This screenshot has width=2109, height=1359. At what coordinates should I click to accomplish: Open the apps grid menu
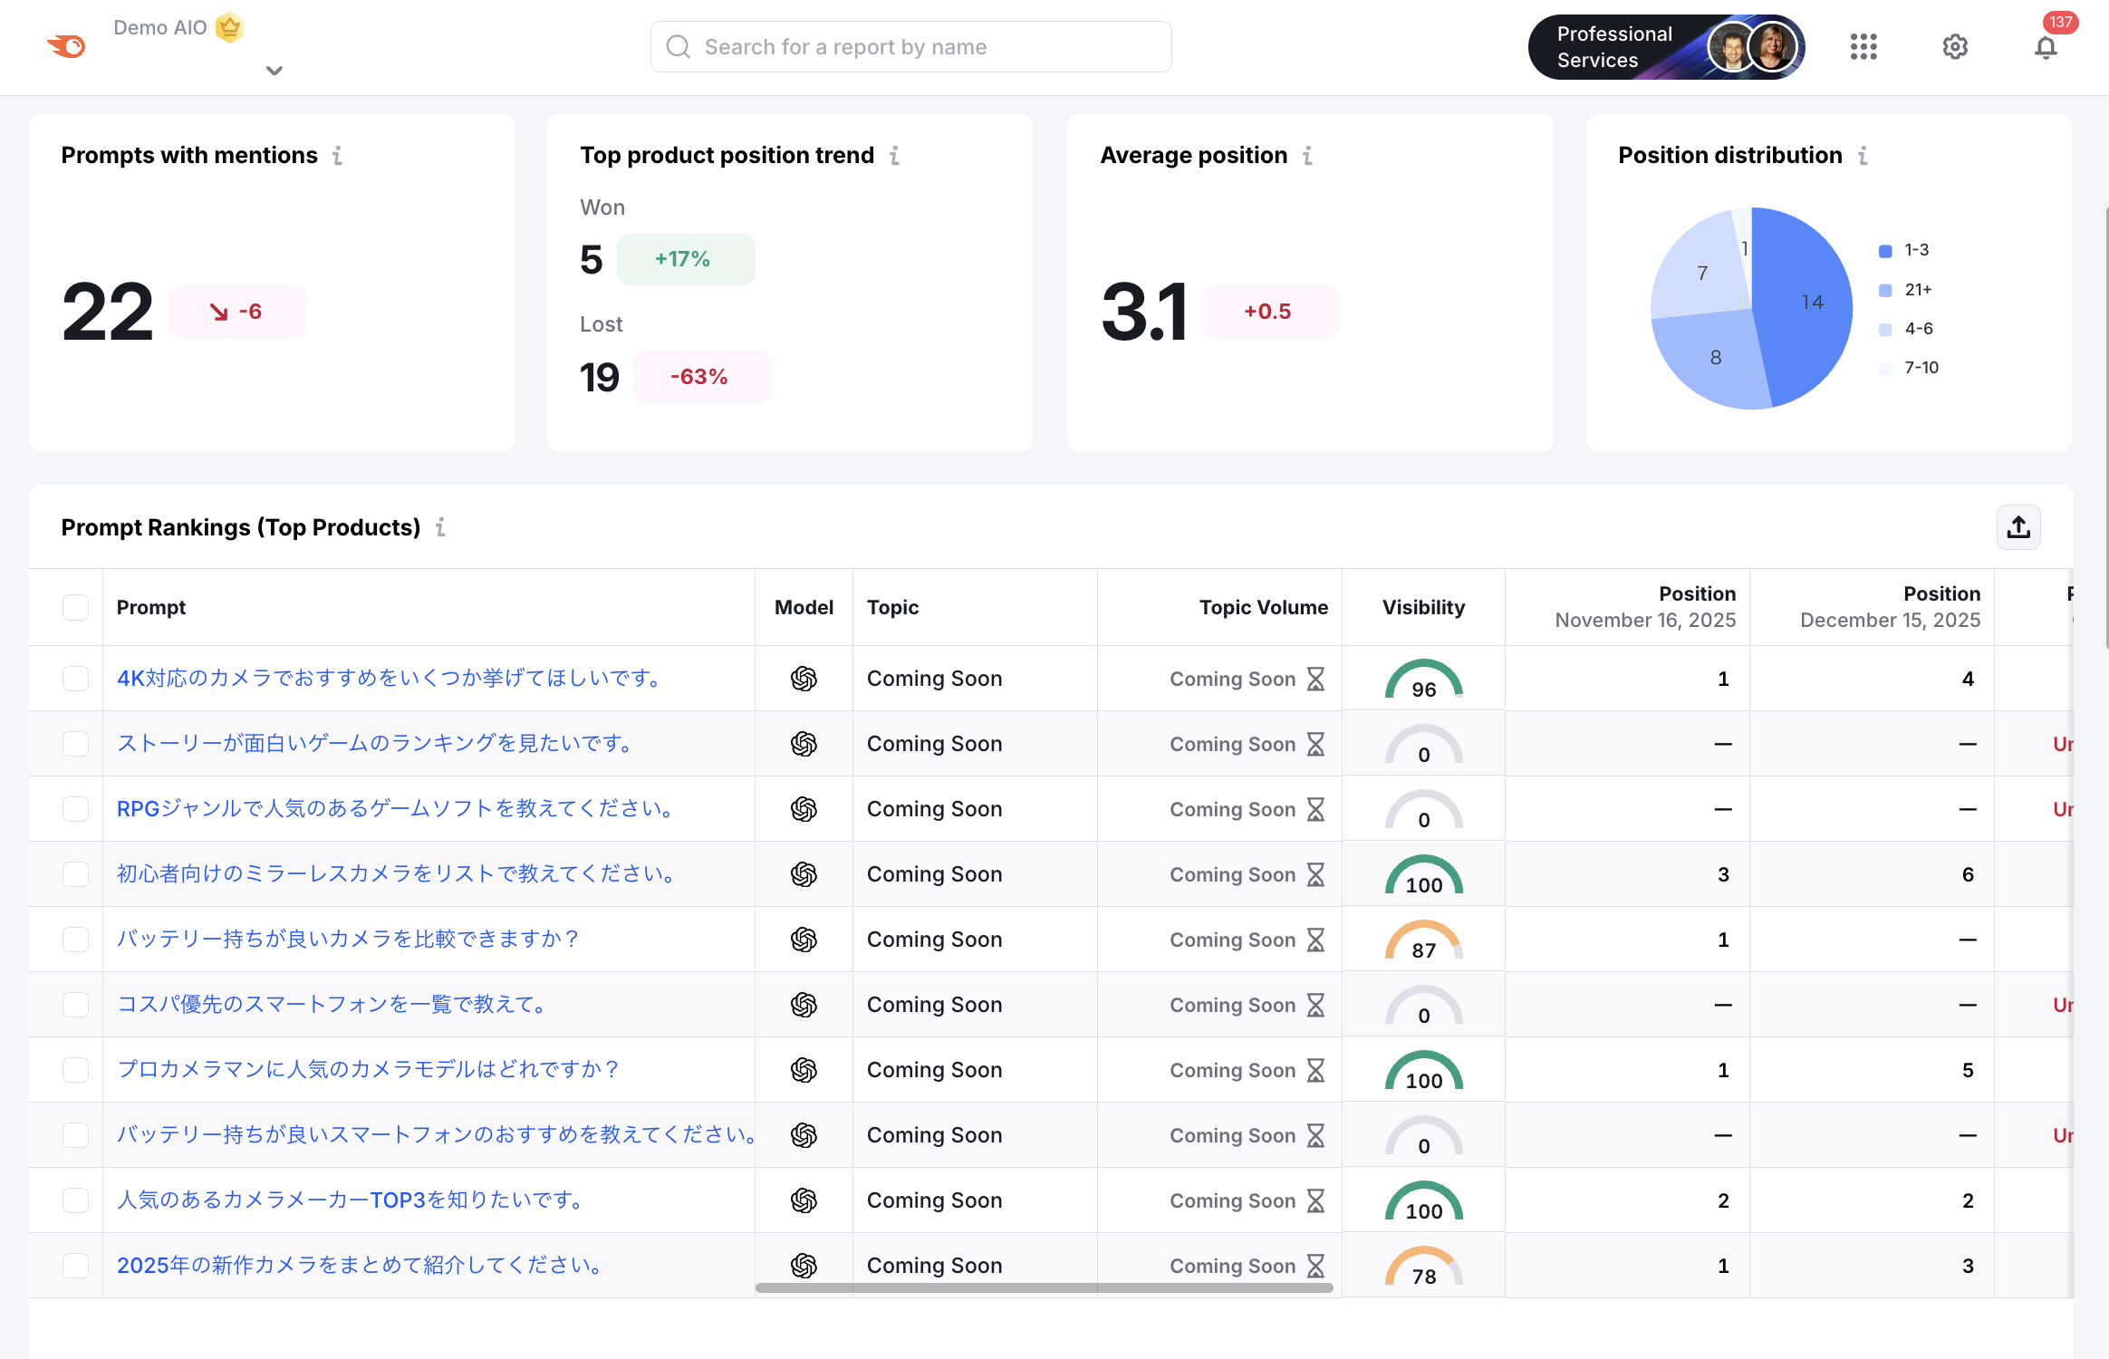(x=1863, y=47)
